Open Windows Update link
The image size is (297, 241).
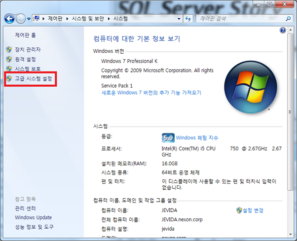34,217
